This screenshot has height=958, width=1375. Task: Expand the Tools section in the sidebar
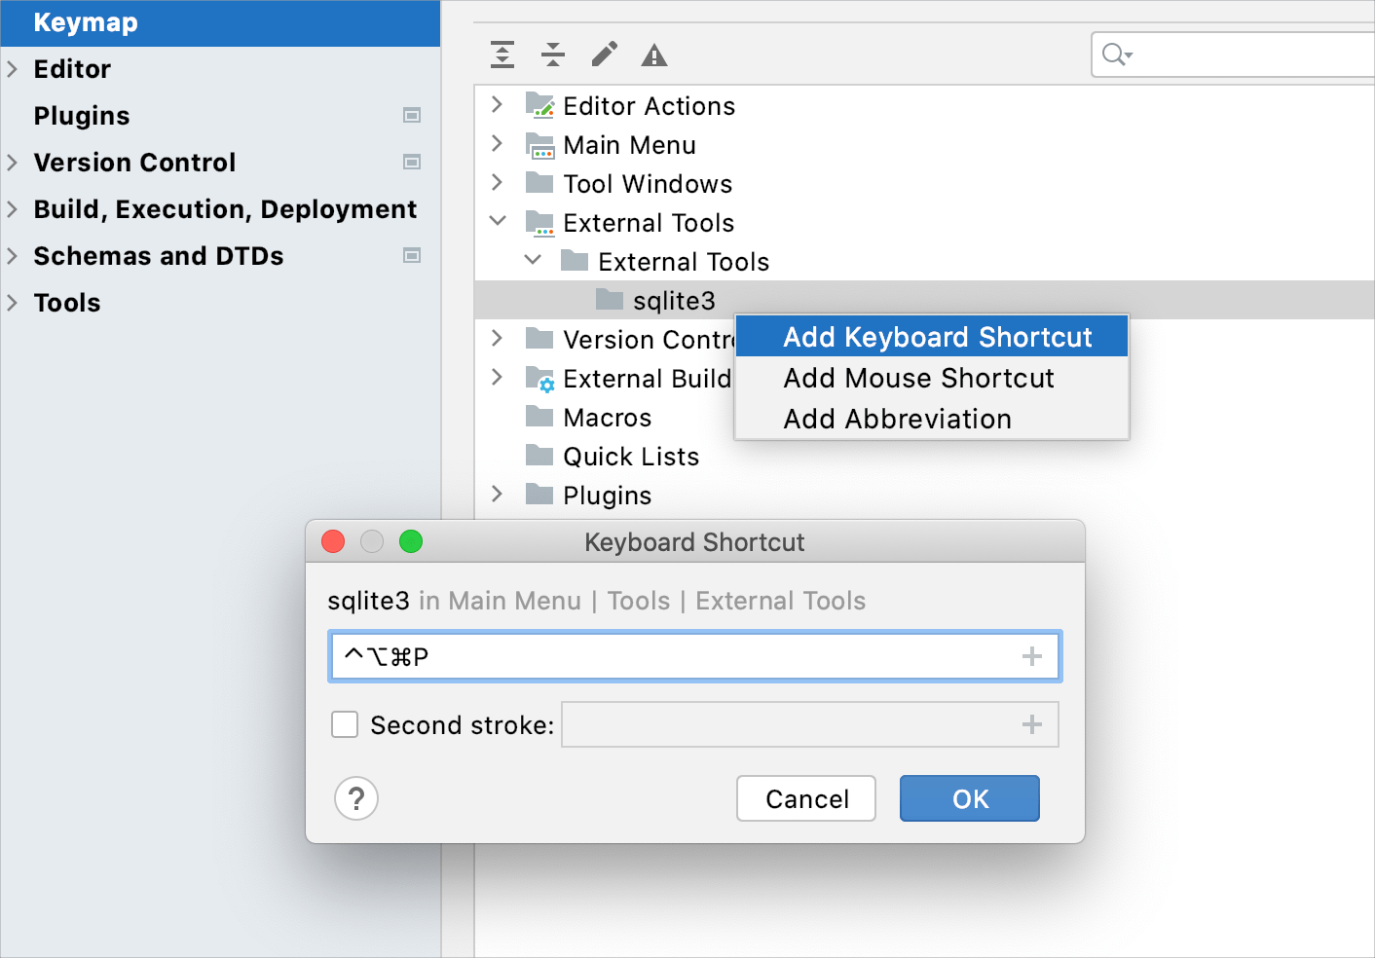12,303
